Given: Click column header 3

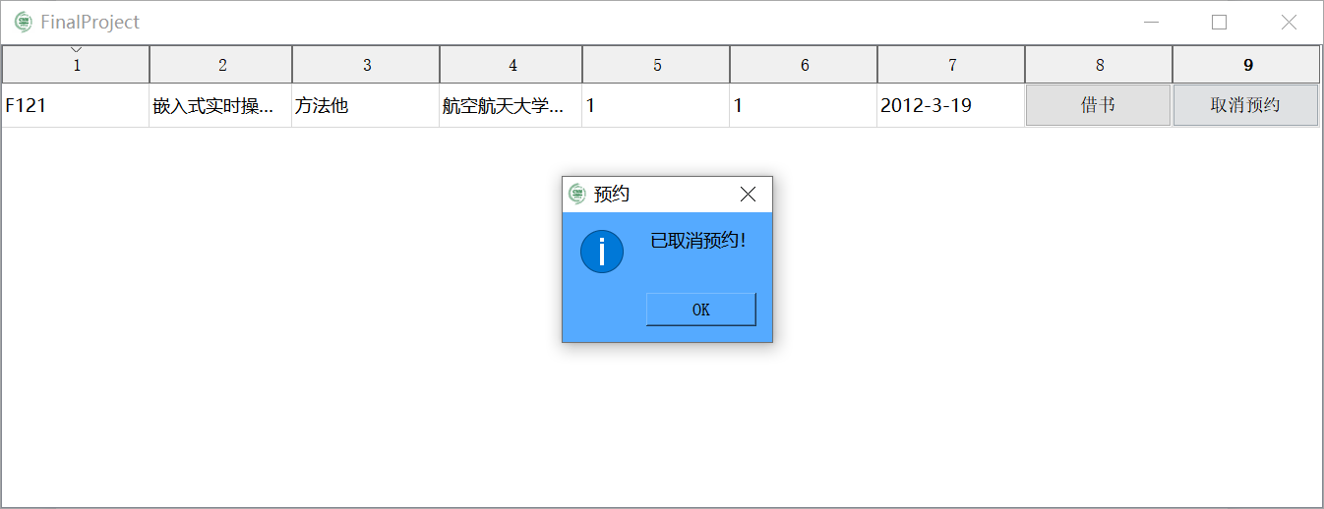Looking at the screenshot, I should pyautogui.click(x=366, y=65).
